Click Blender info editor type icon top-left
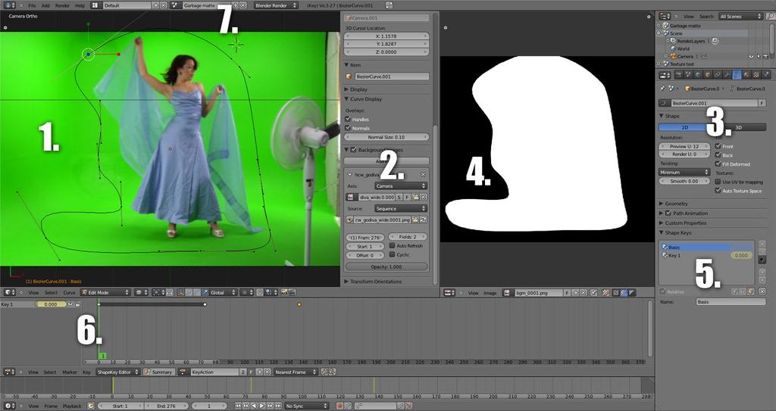 tap(8, 5)
